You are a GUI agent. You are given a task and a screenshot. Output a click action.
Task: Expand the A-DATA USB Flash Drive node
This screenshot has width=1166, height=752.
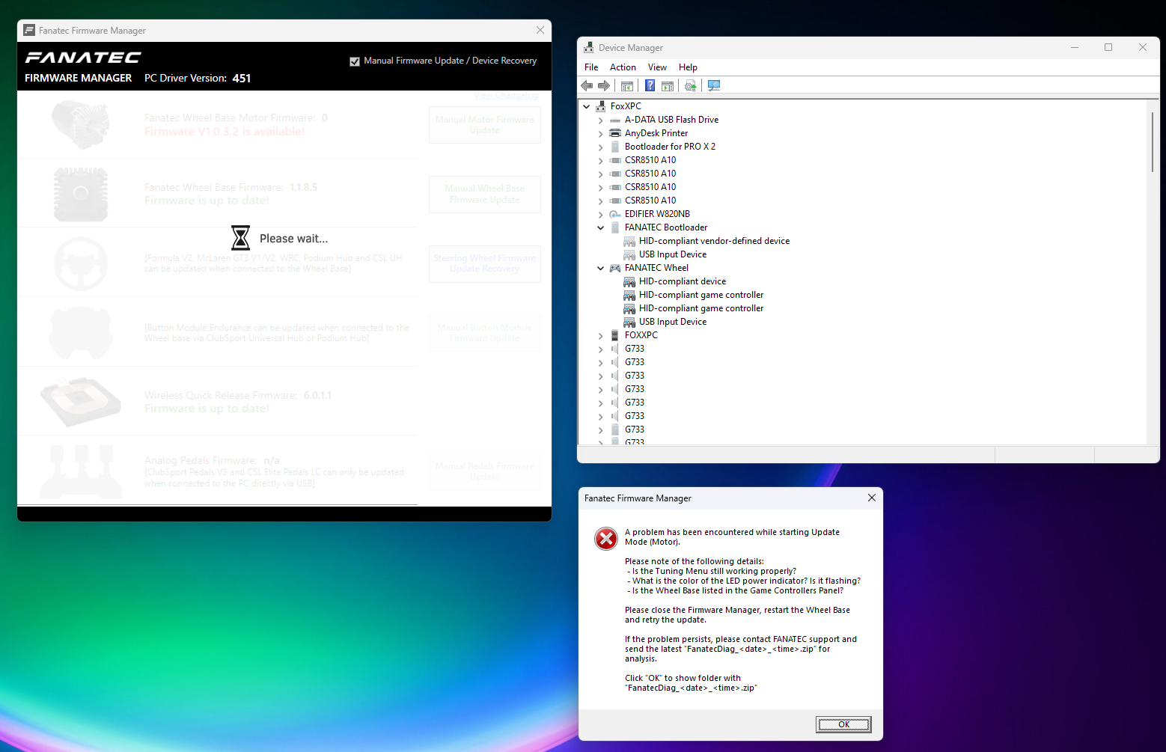coord(600,120)
